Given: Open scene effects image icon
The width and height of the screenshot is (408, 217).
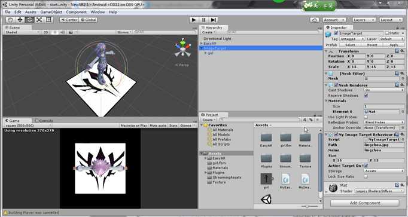Looking at the screenshot, I should [x=71, y=32].
